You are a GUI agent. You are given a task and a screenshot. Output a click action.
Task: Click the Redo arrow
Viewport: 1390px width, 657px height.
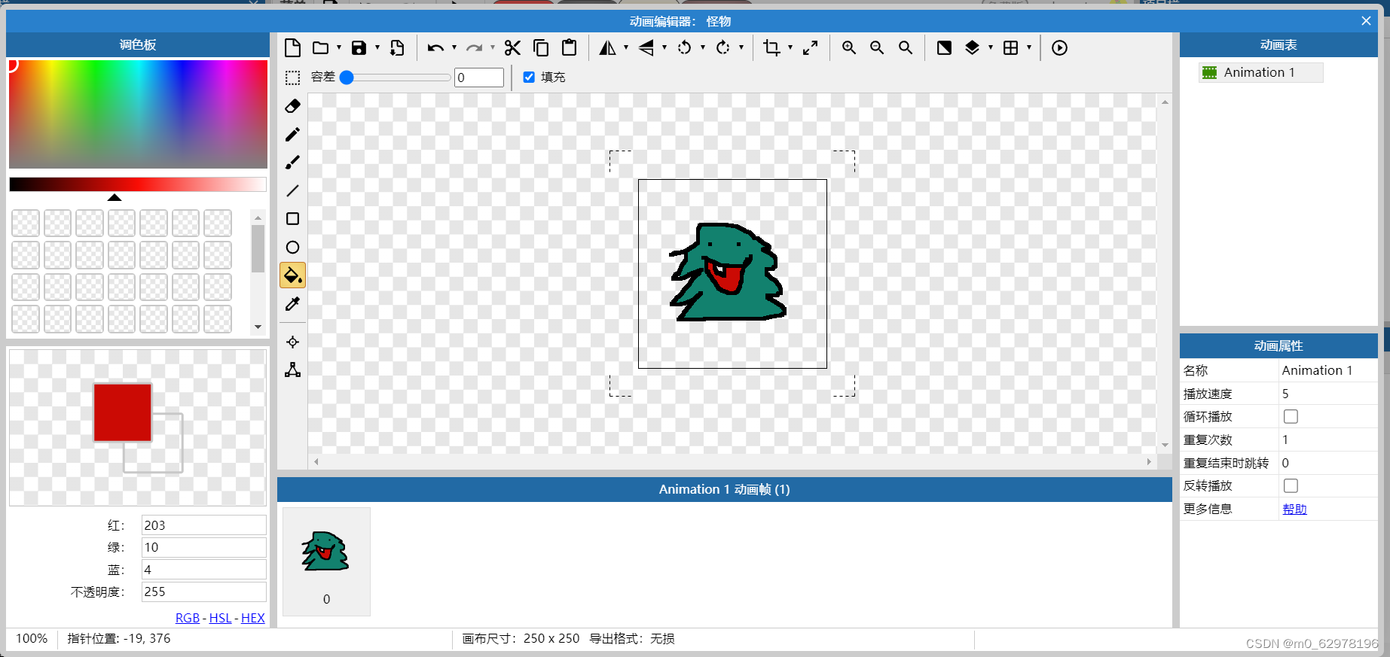pos(474,48)
